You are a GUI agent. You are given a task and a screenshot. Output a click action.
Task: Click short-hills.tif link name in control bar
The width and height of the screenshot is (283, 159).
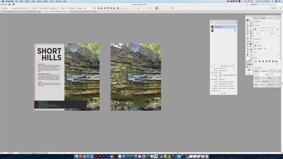(16, 8)
